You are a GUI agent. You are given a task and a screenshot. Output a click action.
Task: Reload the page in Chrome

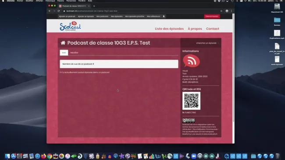coord(58,11)
